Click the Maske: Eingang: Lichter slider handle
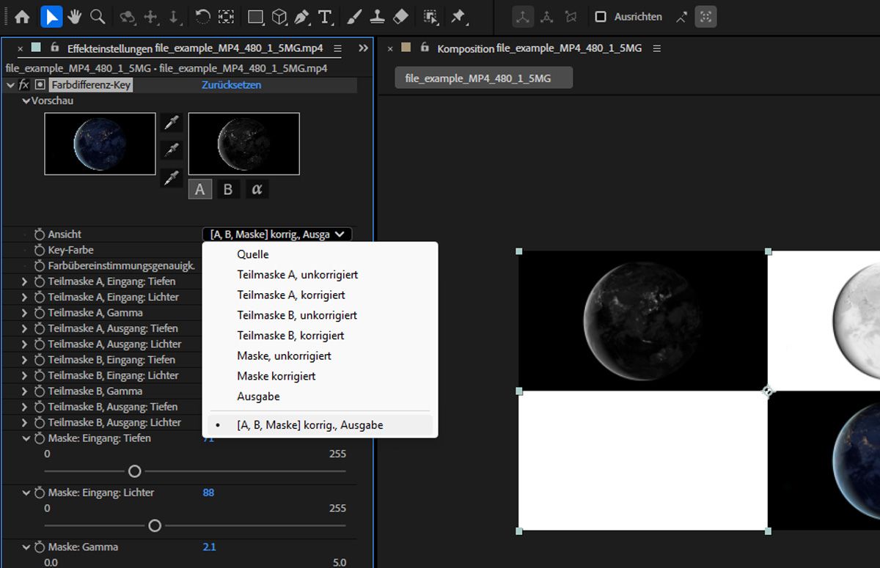This screenshot has width=880, height=568. click(x=155, y=525)
